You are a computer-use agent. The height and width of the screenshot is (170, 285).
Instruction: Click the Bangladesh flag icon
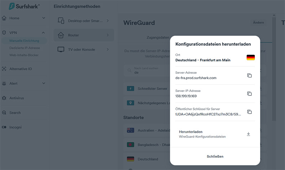point(130,145)
